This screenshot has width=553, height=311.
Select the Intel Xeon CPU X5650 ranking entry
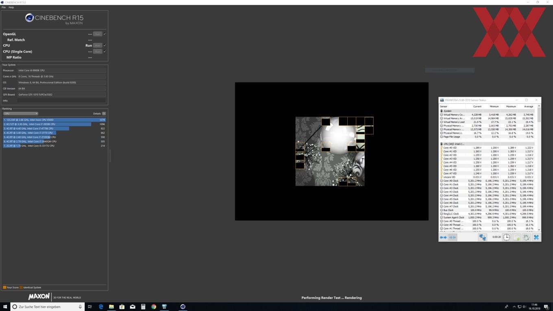click(54, 120)
